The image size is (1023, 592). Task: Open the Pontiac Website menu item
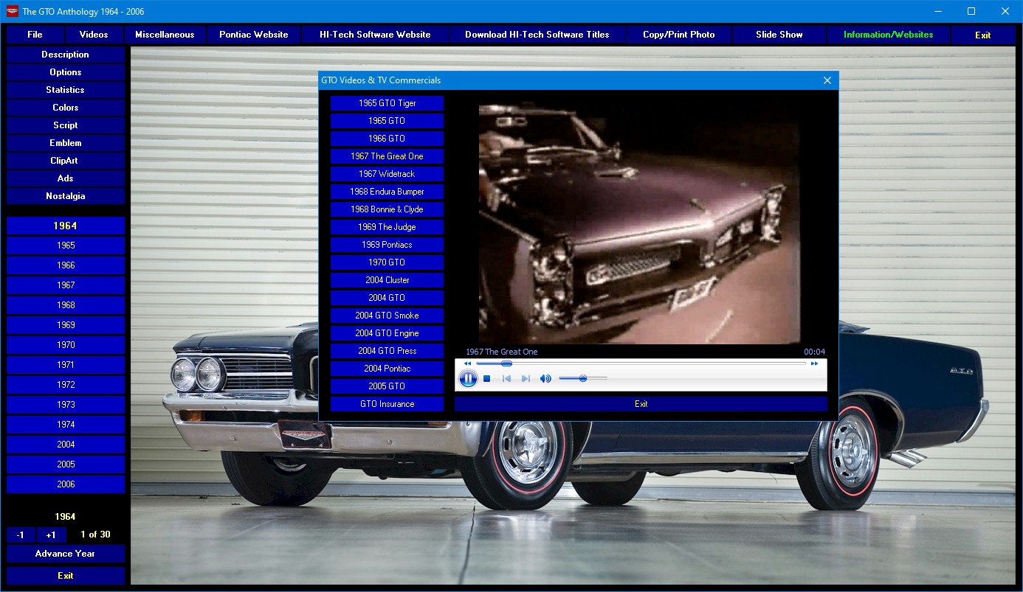tap(254, 35)
